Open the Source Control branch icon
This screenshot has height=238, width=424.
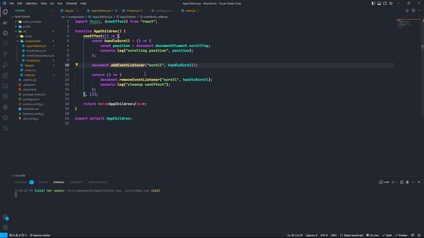[x=5, y=54]
